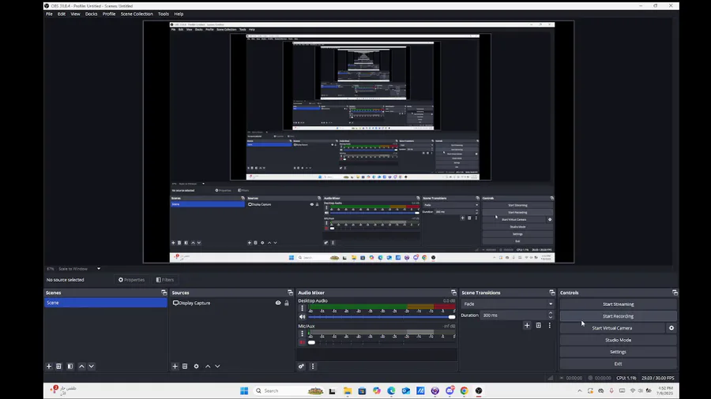Configure virtual camera gear icon

671,328
